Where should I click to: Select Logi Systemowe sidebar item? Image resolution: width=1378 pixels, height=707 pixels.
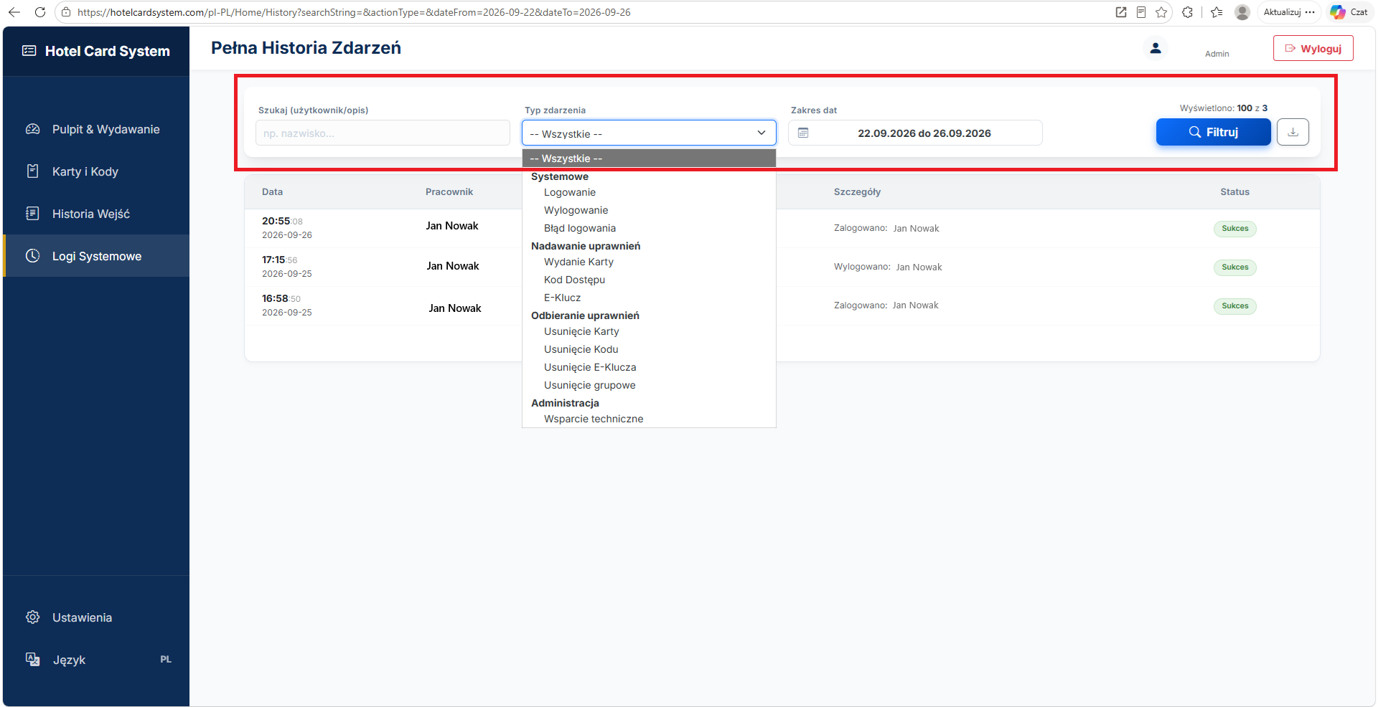tap(96, 256)
